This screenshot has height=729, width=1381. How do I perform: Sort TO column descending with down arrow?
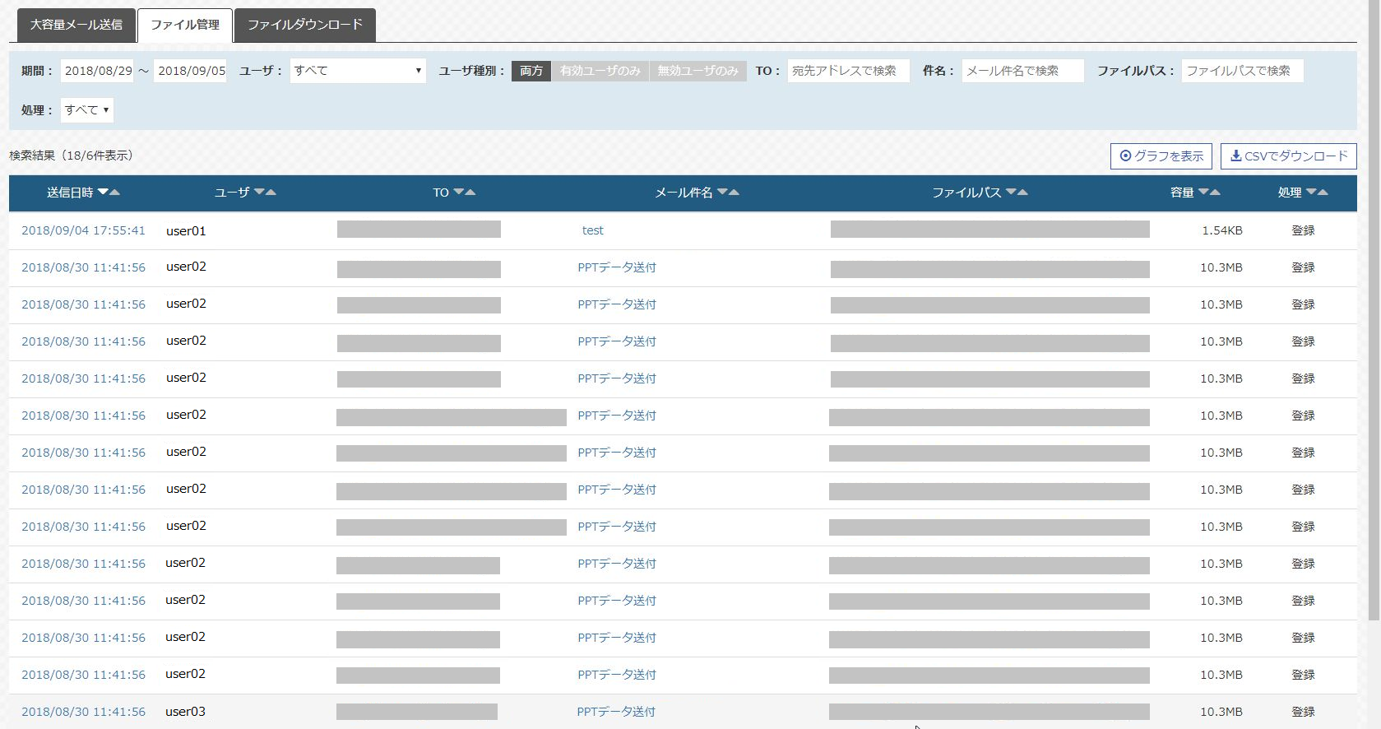(x=459, y=192)
